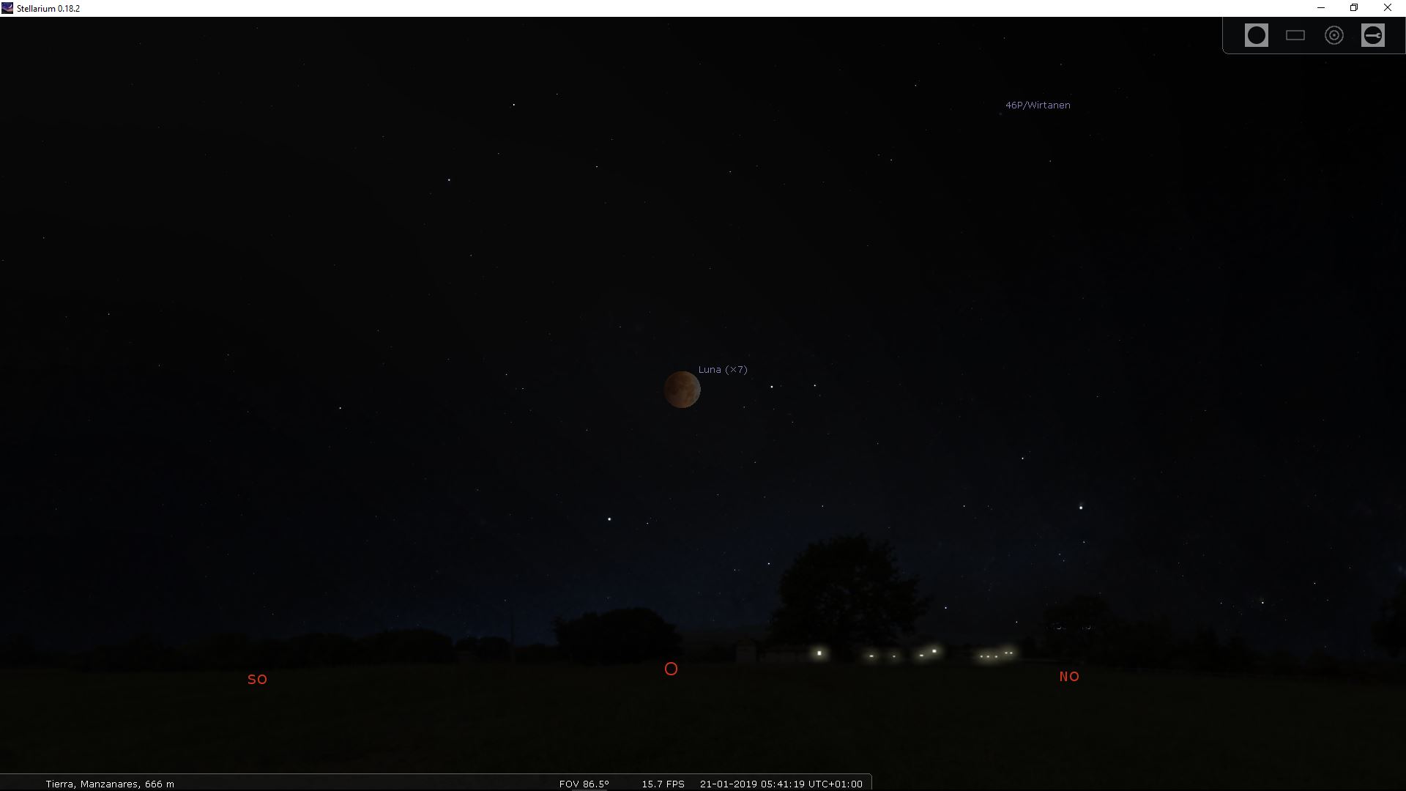
Task: Click the NO northwest cardinal marker
Action: 1069,677
